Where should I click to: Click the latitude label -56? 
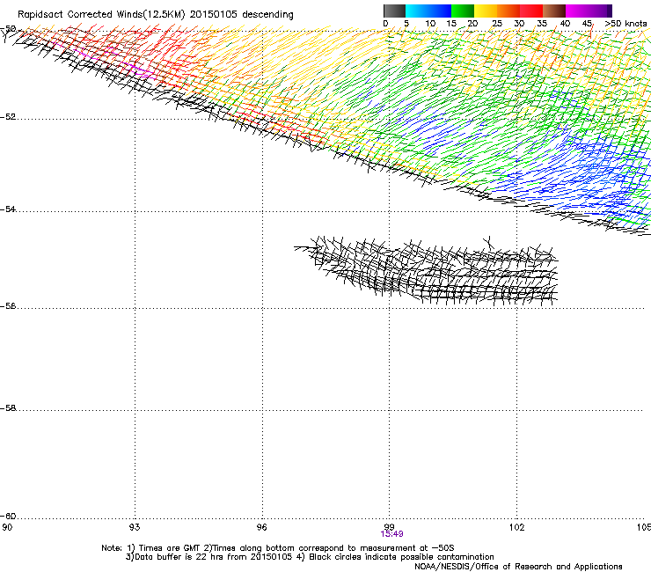[8, 305]
